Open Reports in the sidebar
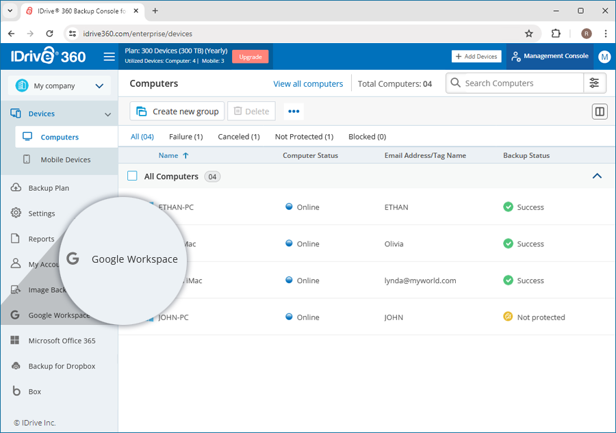 pos(41,239)
